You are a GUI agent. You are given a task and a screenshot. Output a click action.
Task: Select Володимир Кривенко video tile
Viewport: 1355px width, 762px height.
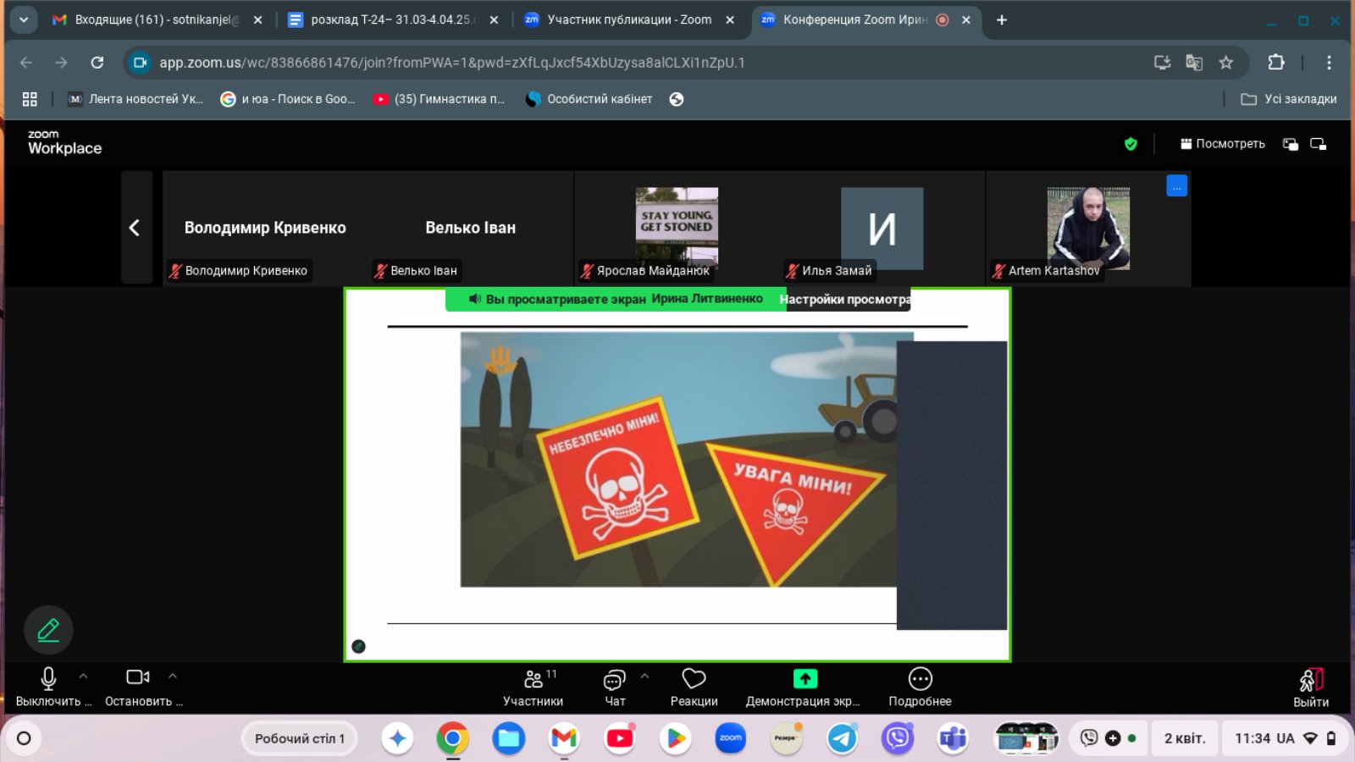pos(265,228)
